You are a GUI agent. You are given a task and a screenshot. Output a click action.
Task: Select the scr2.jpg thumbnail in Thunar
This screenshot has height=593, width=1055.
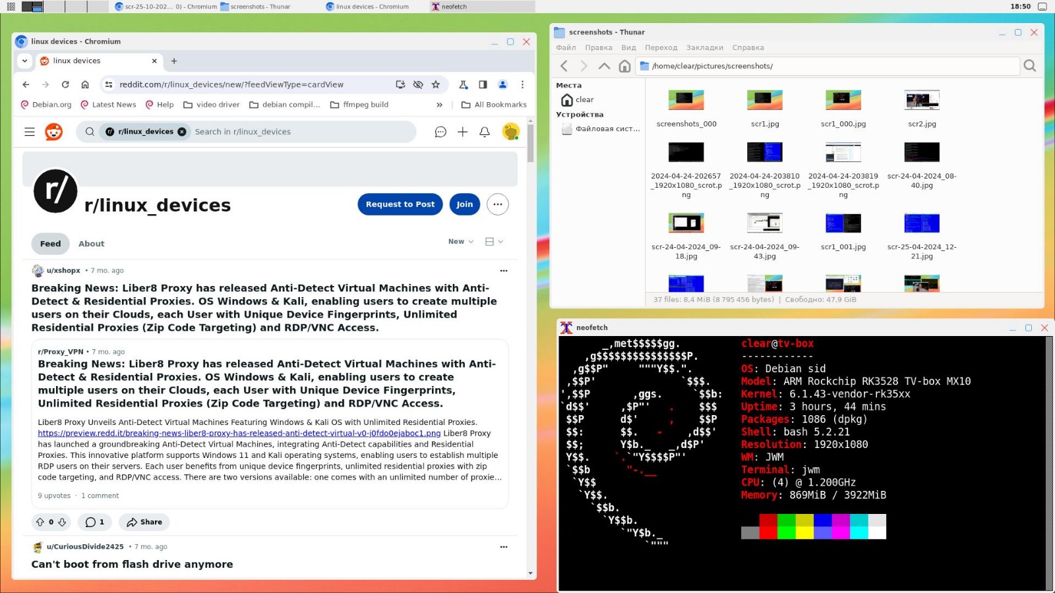pyautogui.click(x=922, y=100)
